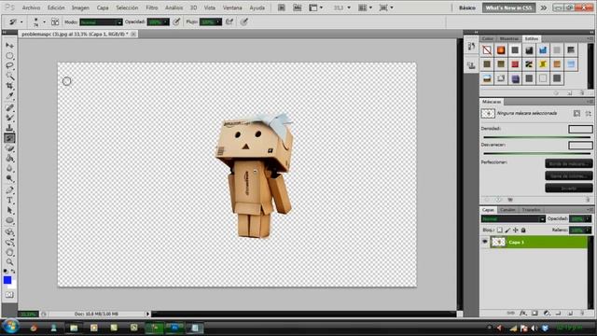Screen dimensions: 597x336
Task: Hide the Capa 1 layer
Action: pyautogui.click(x=485, y=242)
